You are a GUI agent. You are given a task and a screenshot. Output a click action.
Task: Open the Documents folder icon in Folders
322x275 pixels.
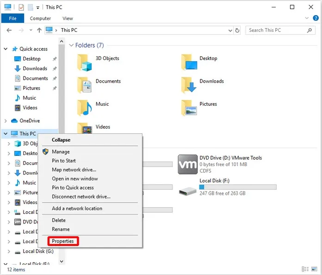[x=84, y=85]
